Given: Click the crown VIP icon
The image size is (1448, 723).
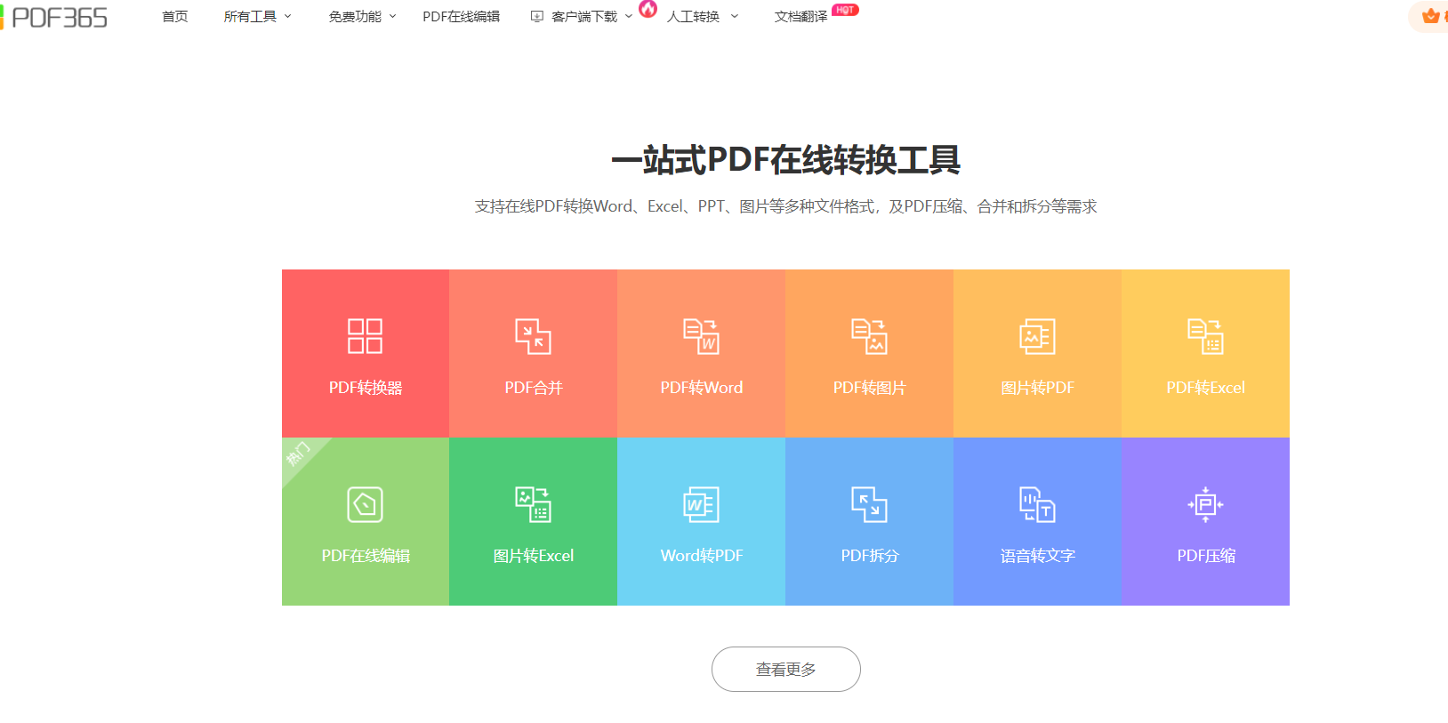Looking at the screenshot, I should 1431,16.
